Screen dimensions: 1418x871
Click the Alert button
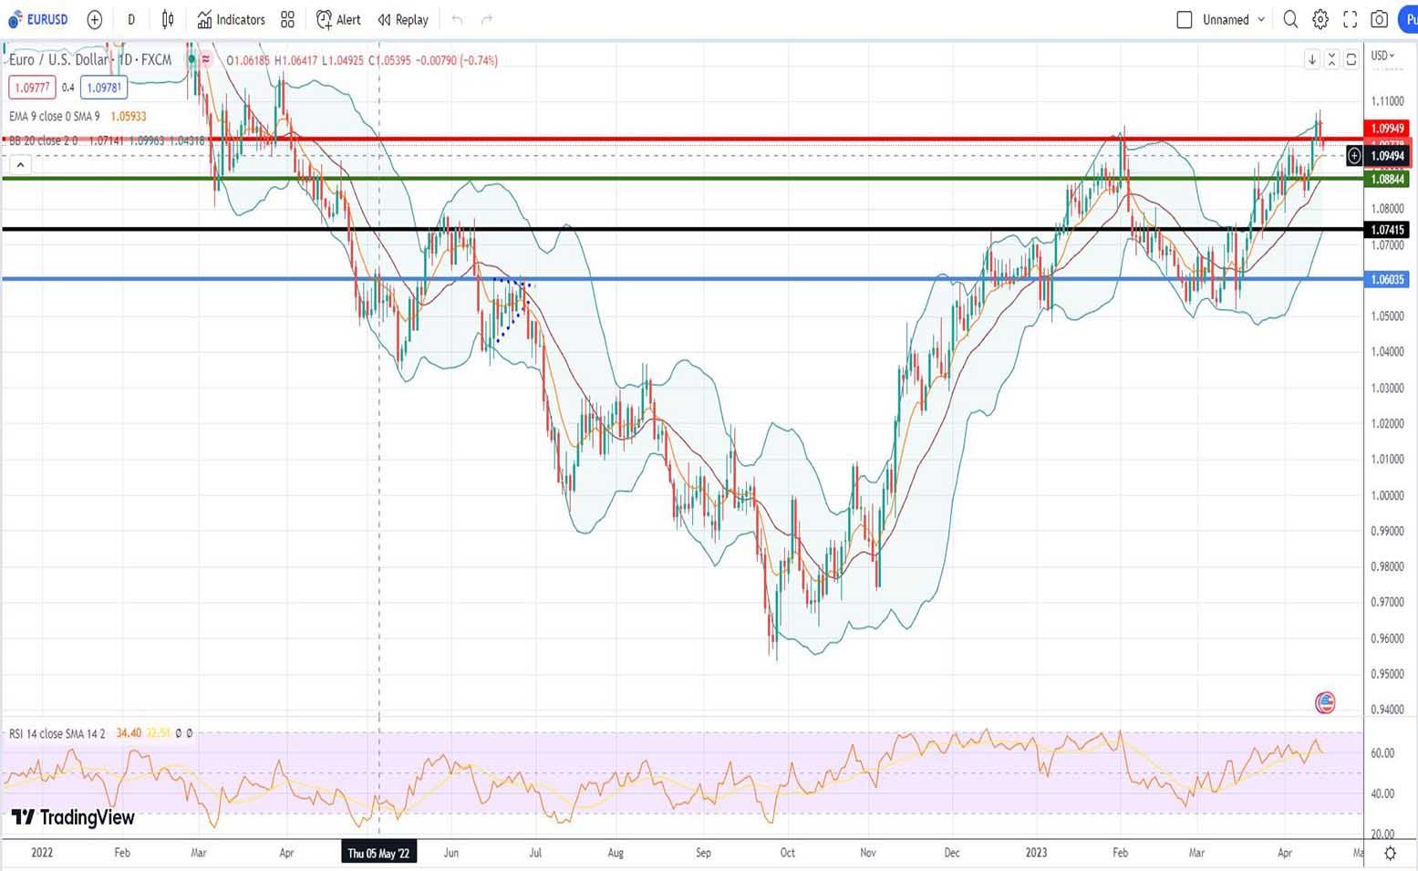pos(338,19)
